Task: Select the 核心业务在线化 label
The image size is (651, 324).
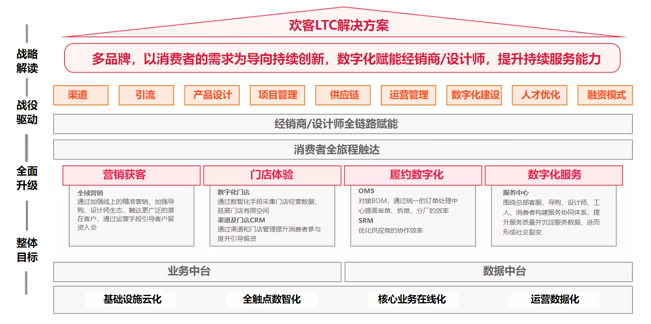Action: point(413,299)
